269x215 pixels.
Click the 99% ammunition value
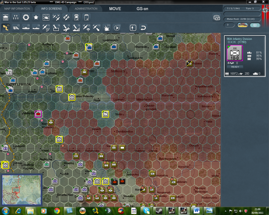tap(259, 59)
